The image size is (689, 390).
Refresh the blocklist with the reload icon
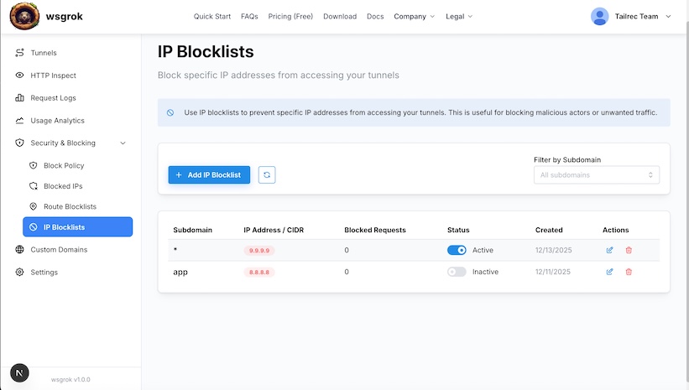click(x=267, y=174)
